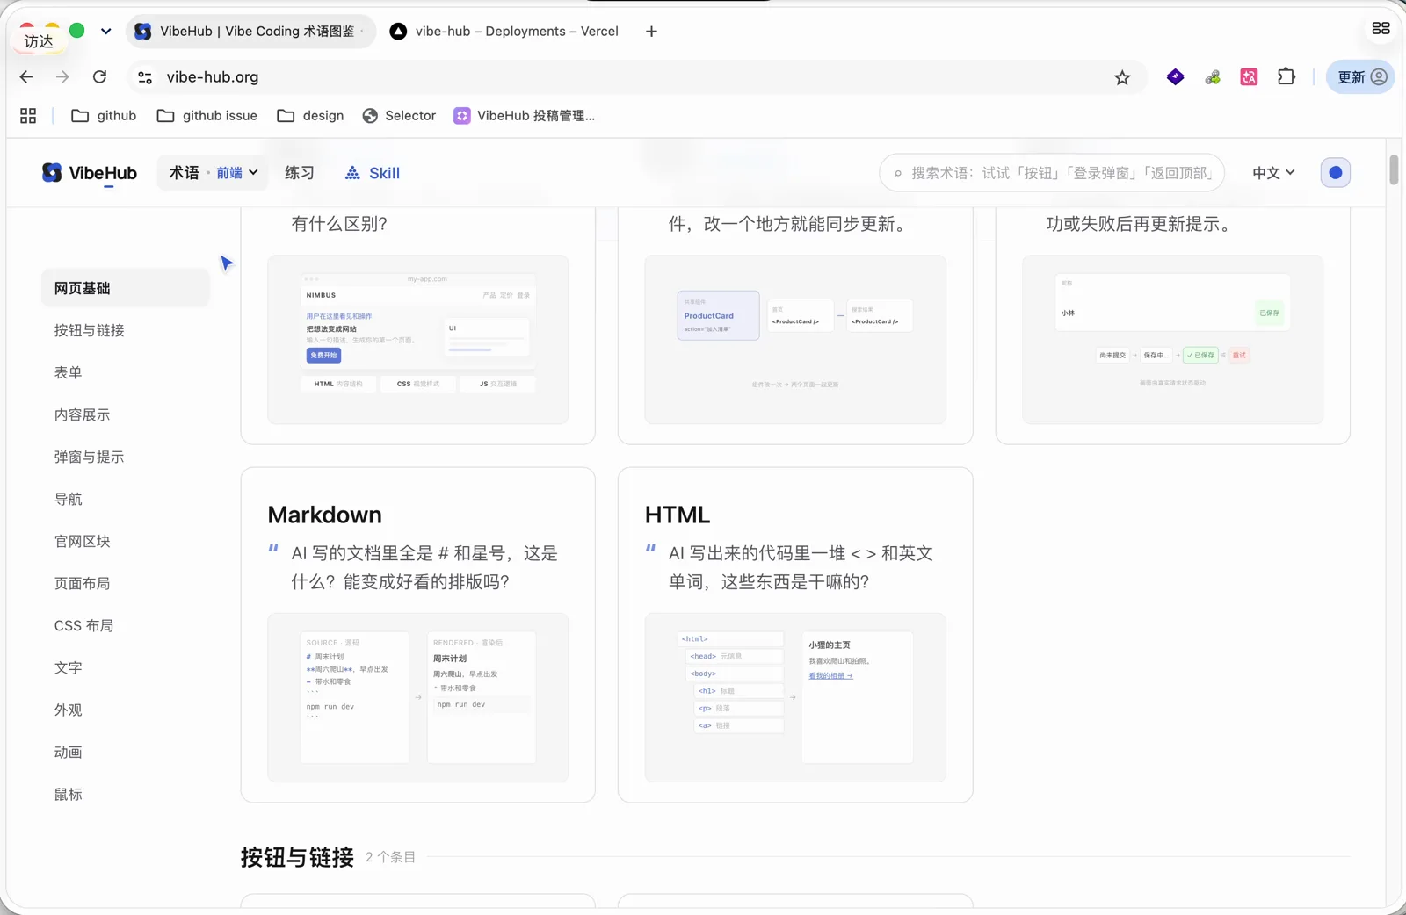Open the Extensions puzzle piece menu
The width and height of the screenshot is (1406, 915).
[x=1286, y=77]
